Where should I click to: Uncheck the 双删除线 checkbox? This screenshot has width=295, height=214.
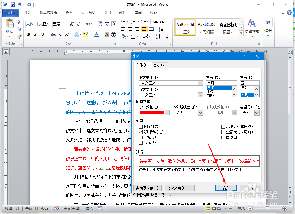click(141, 132)
